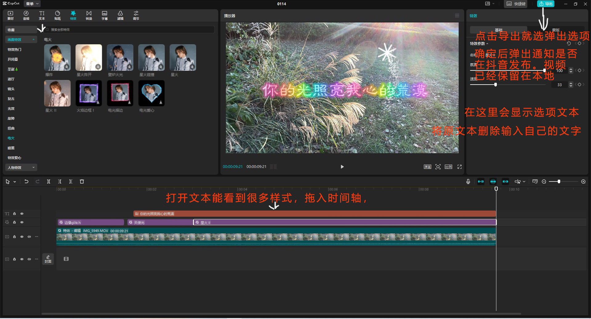The width and height of the screenshot is (591, 319).
Task: Select the 爆炸 effect thumbnail
Action: 57,58
